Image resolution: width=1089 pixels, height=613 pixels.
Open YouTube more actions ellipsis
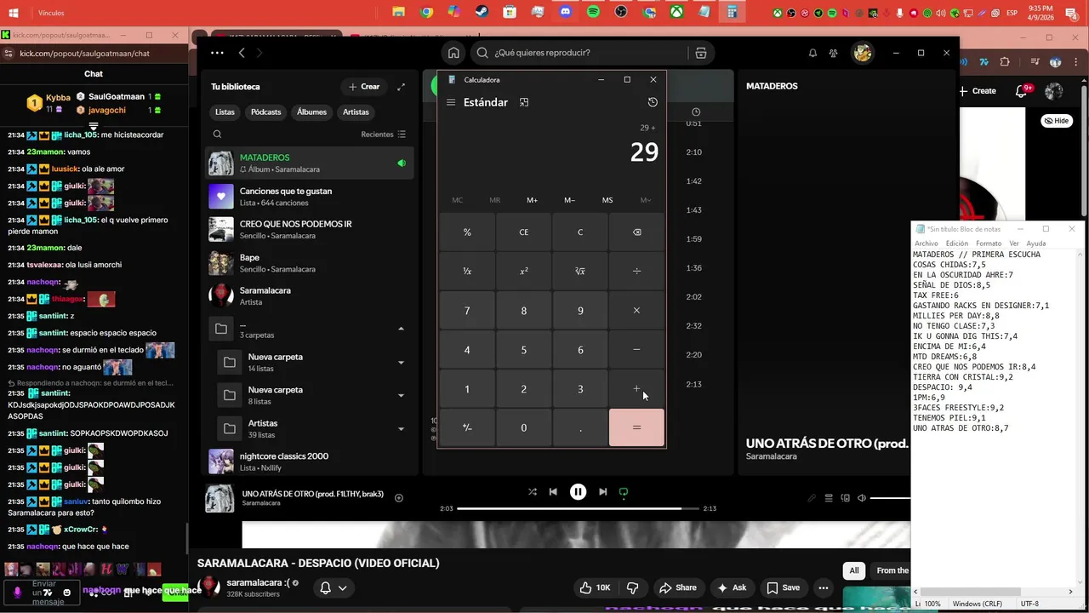823,587
